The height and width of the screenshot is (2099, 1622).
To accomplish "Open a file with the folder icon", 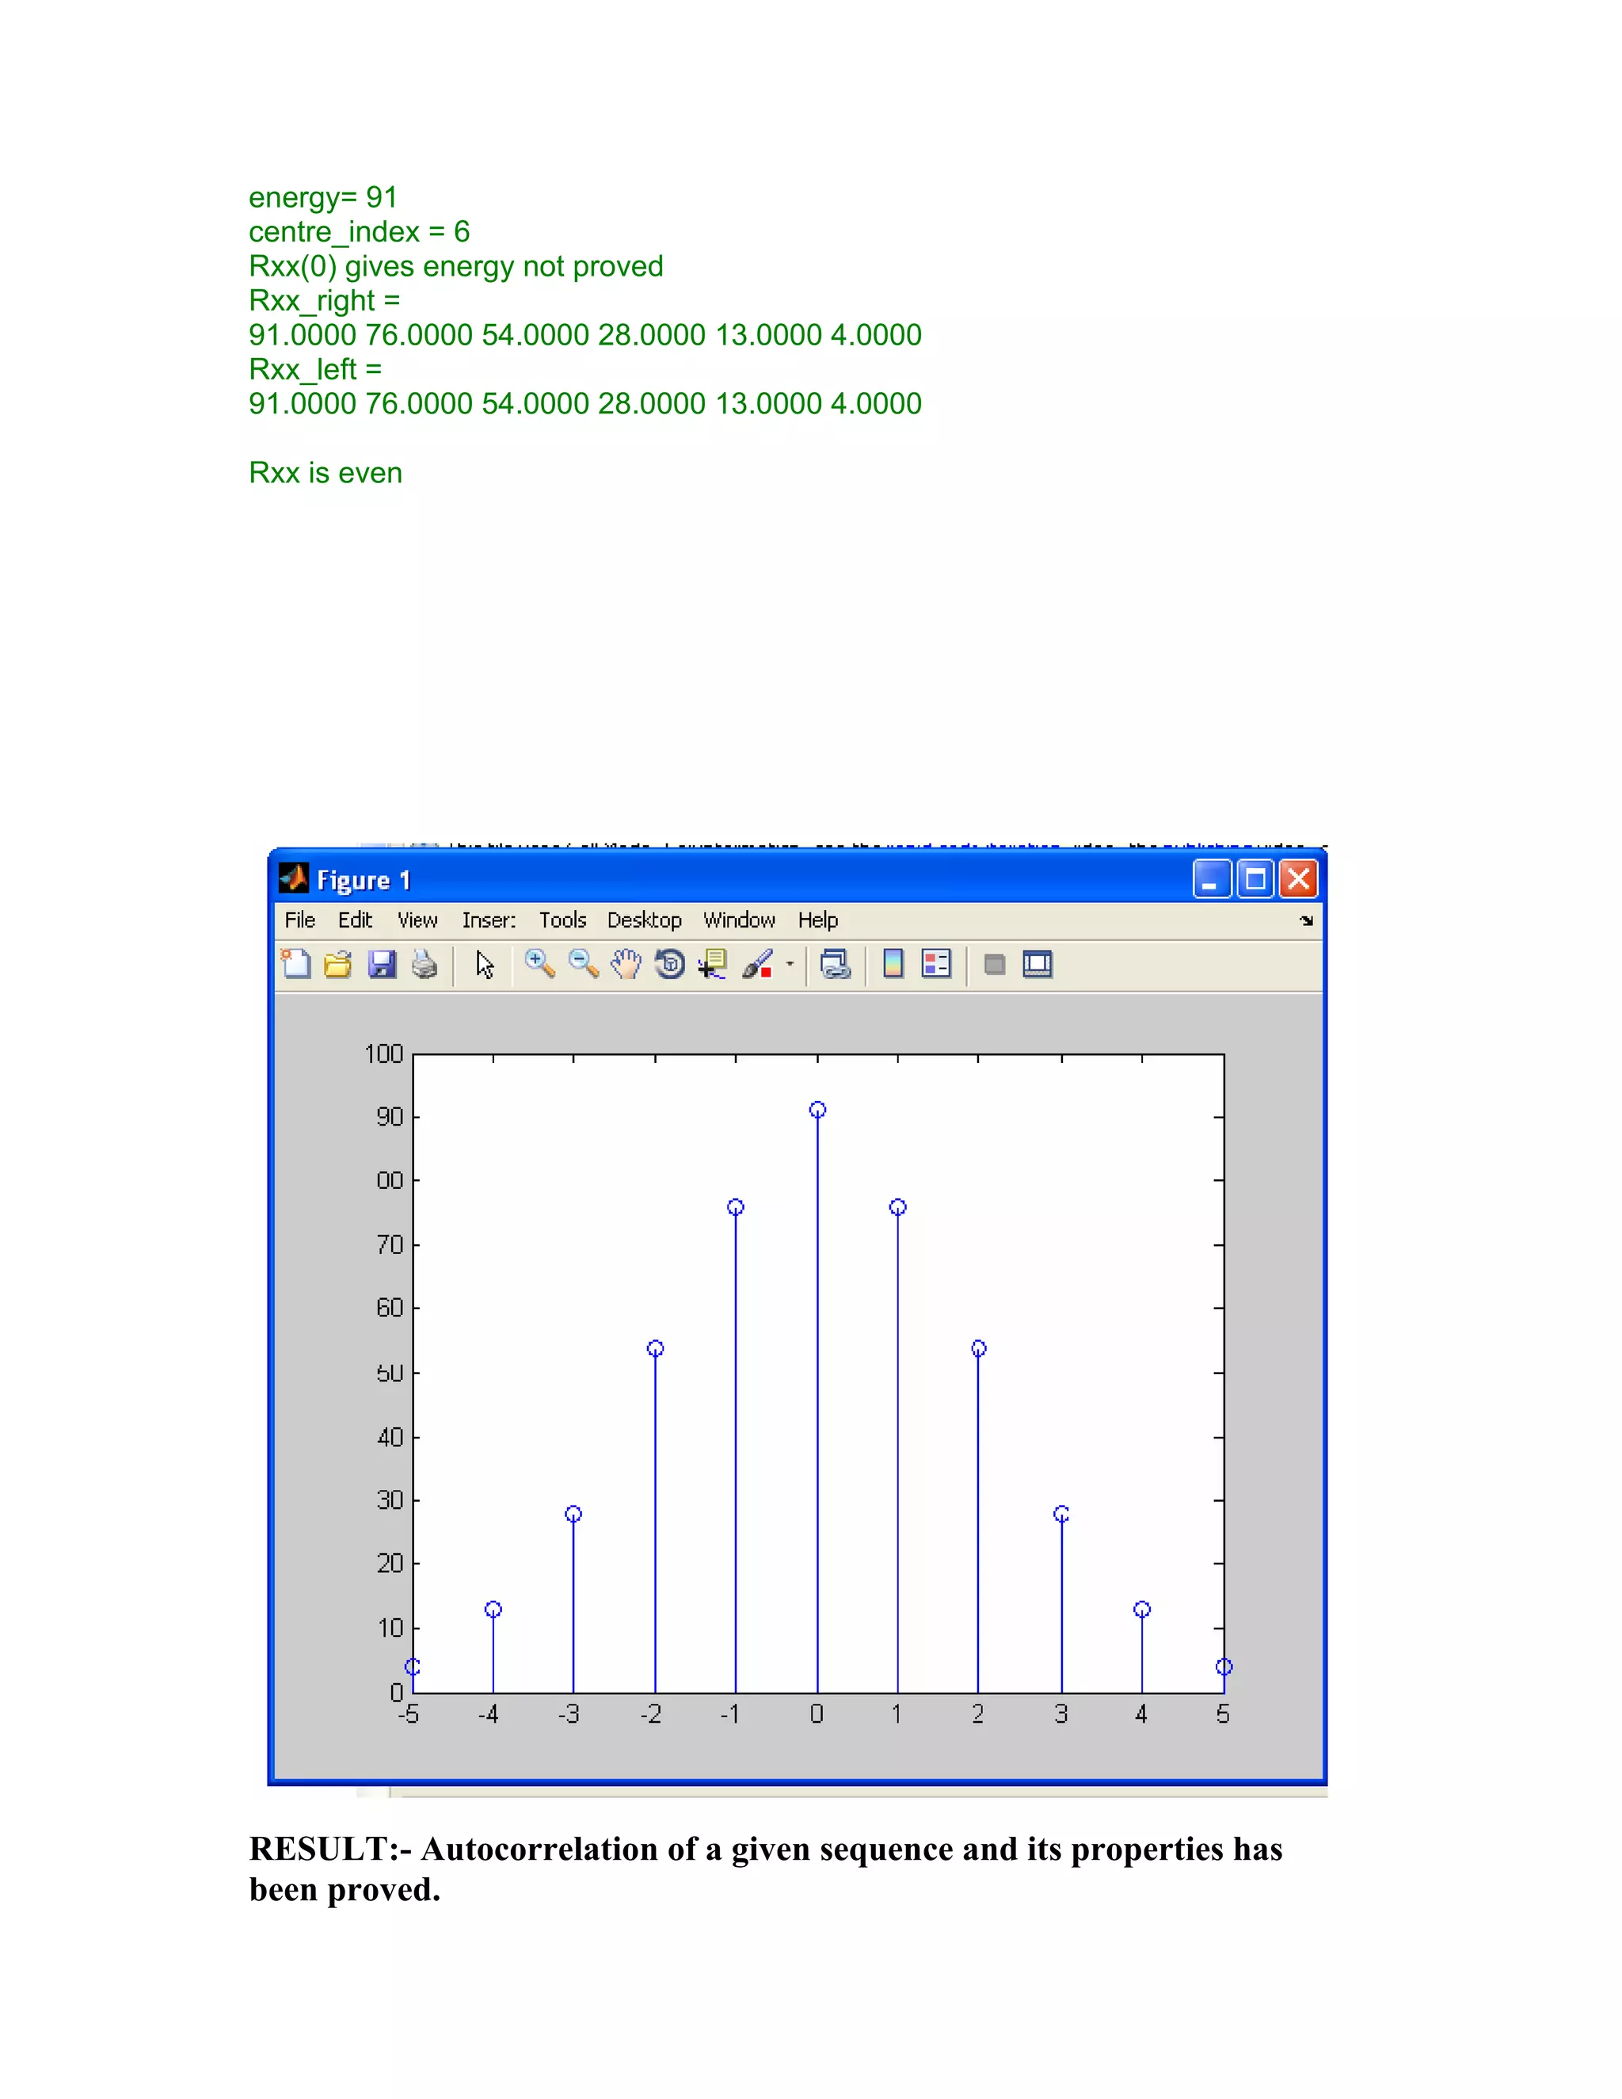I will point(338,964).
